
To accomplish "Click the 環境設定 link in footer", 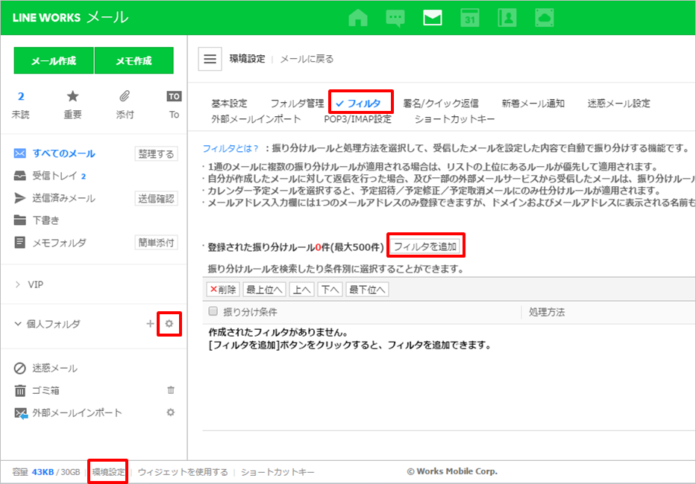I will (108, 472).
